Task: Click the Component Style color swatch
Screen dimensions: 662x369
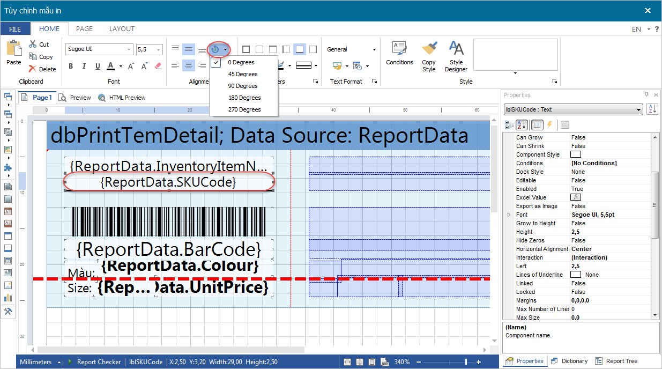Action: point(577,154)
